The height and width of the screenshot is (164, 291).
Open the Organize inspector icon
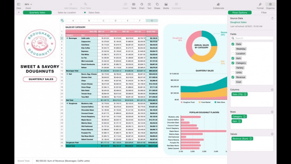point(270,4)
